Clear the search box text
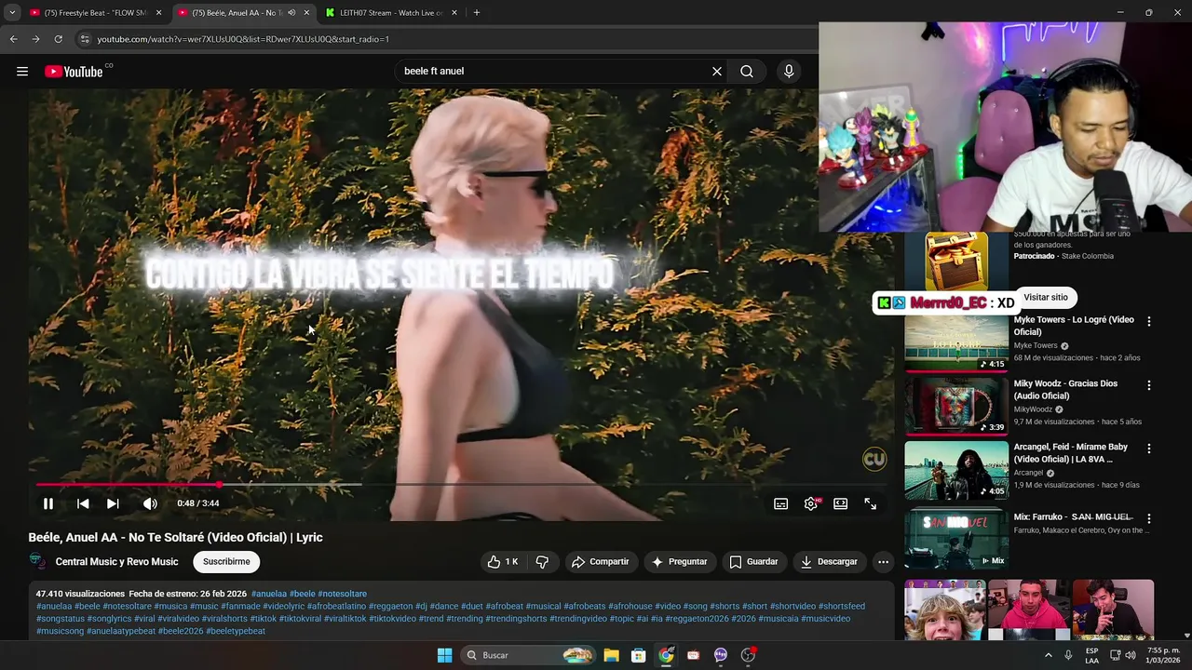This screenshot has width=1192, height=670. coord(717,72)
